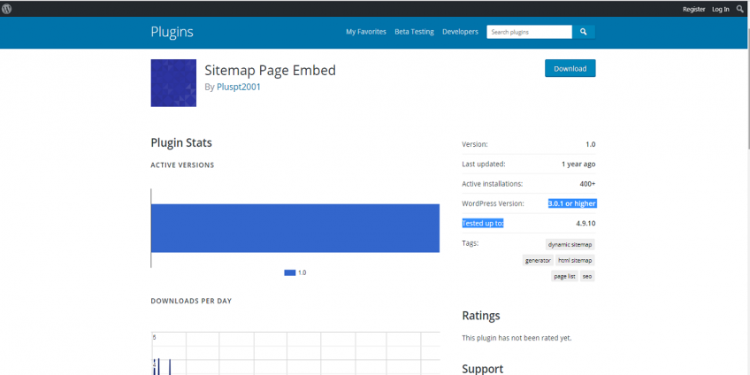
Task: Select the page list tag
Action: point(565,277)
